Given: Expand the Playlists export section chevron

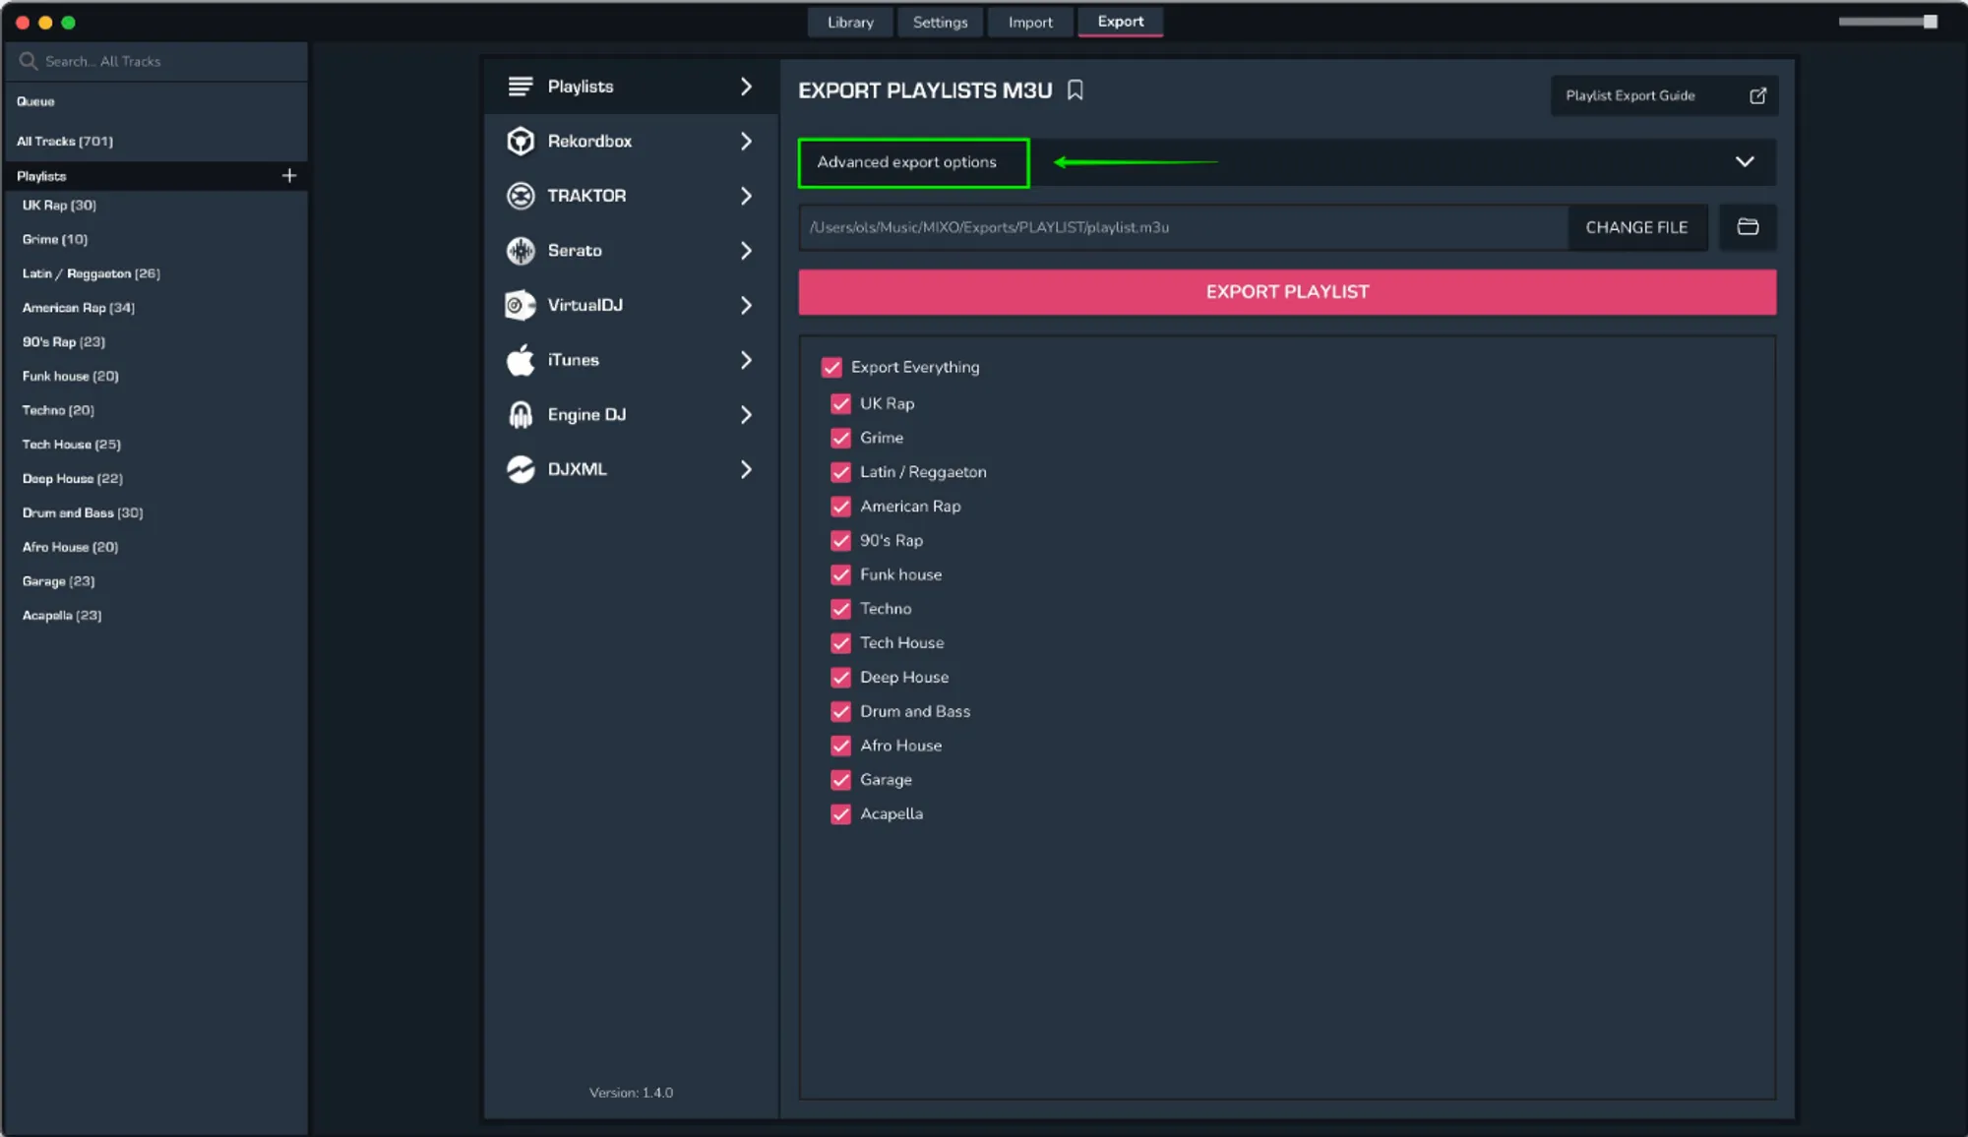Looking at the screenshot, I should (746, 87).
